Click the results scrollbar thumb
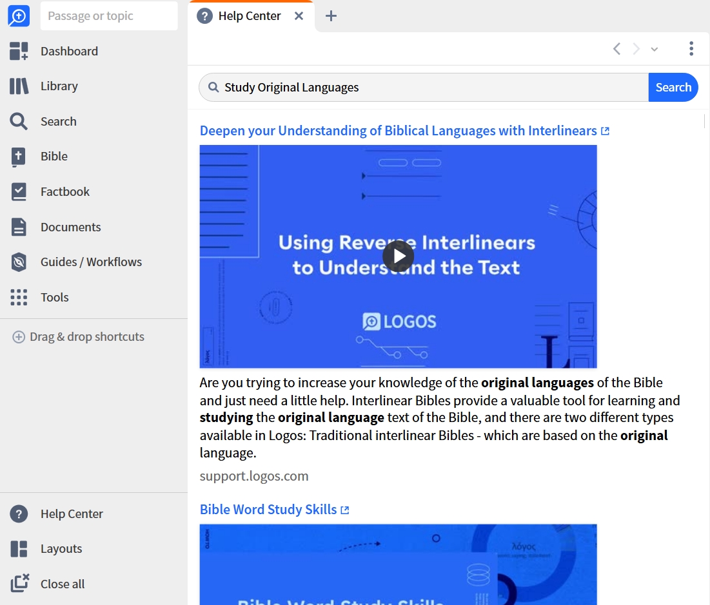This screenshot has height=605, width=710. pos(705,121)
